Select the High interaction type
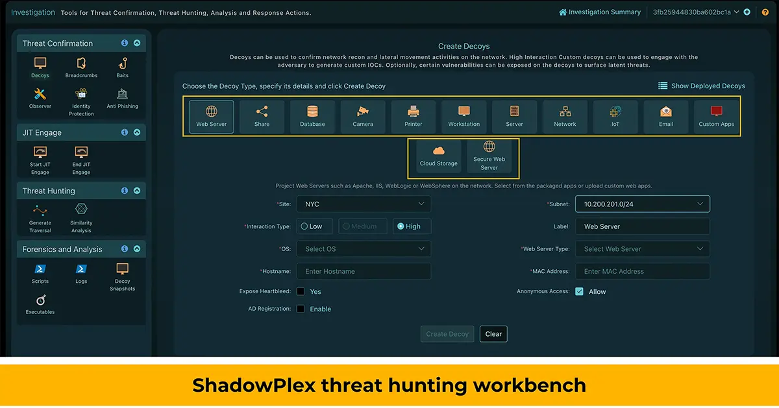 pyautogui.click(x=412, y=226)
